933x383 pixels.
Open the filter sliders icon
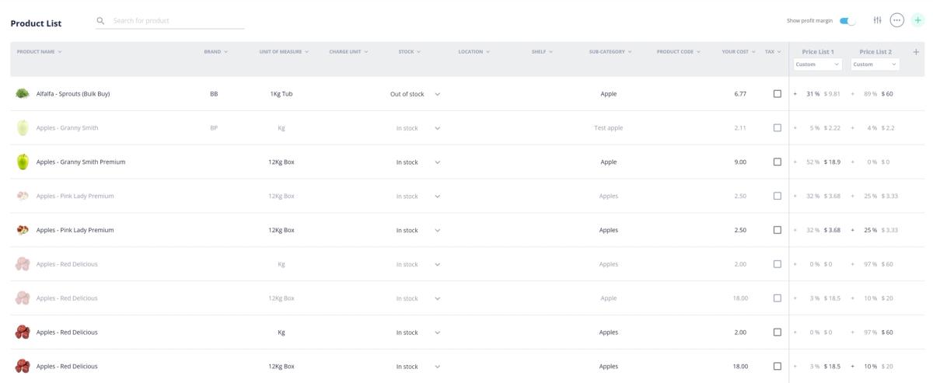878,20
